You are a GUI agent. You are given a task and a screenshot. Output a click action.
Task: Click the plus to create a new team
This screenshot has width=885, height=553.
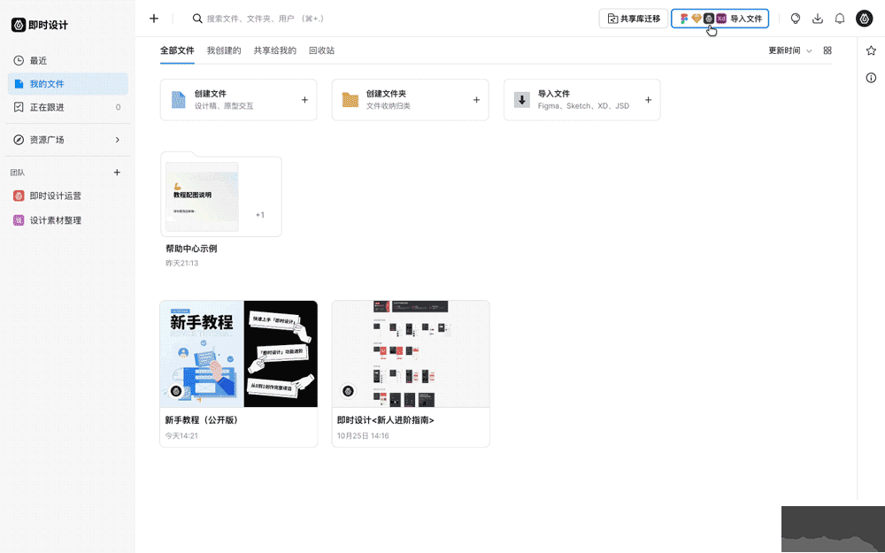[x=116, y=173]
